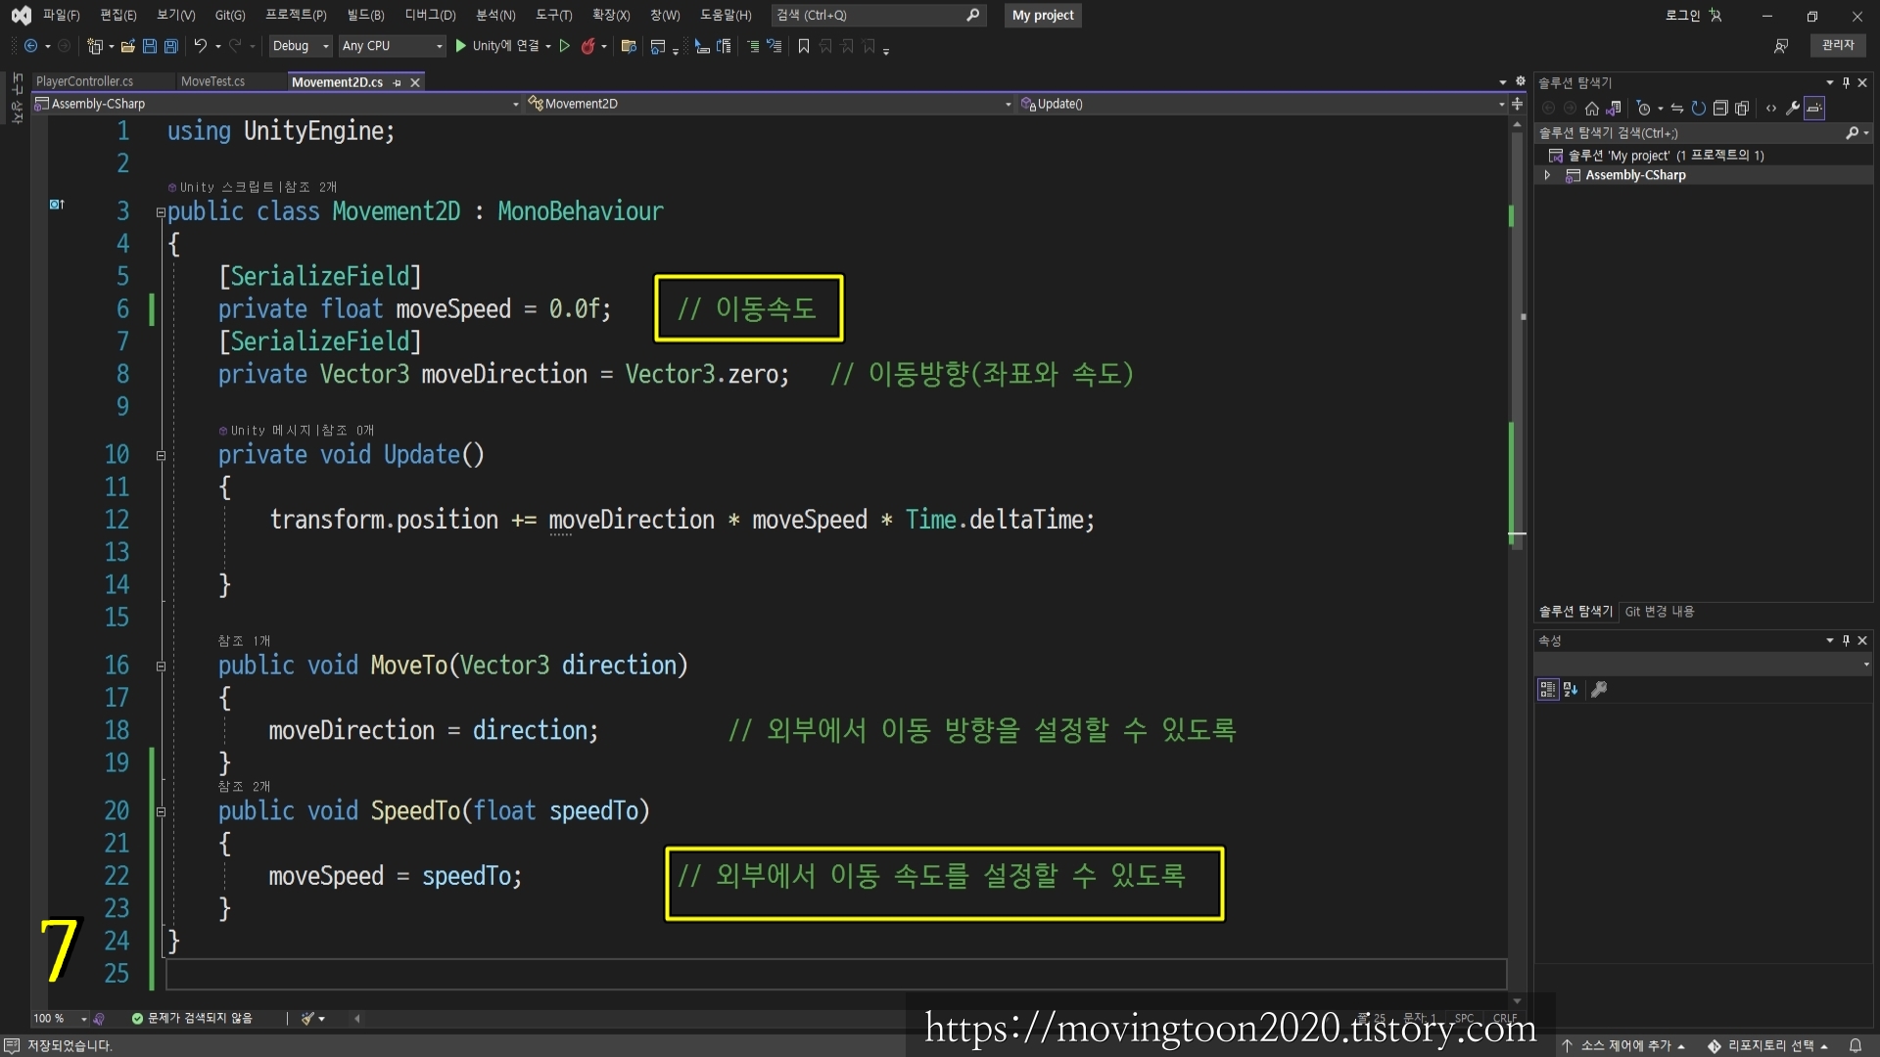Collapse the Update method code block
The image size is (1880, 1057).
(161, 456)
